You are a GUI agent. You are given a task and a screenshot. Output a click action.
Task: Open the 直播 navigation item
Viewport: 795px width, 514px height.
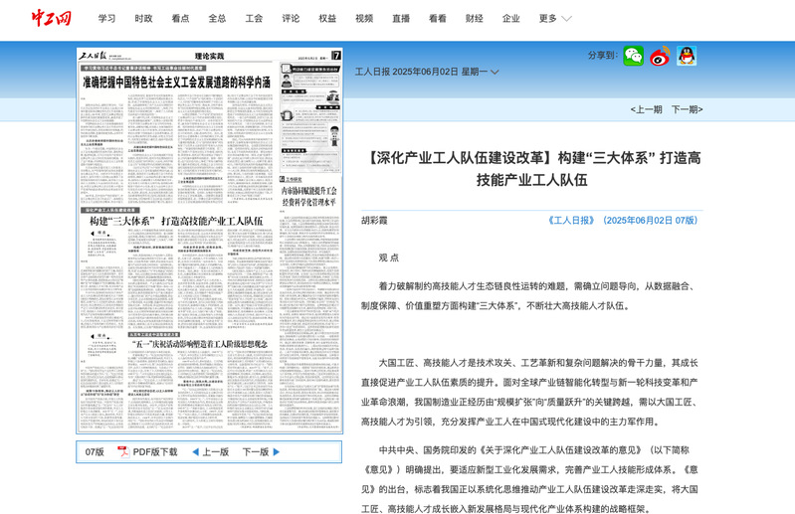(x=401, y=18)
